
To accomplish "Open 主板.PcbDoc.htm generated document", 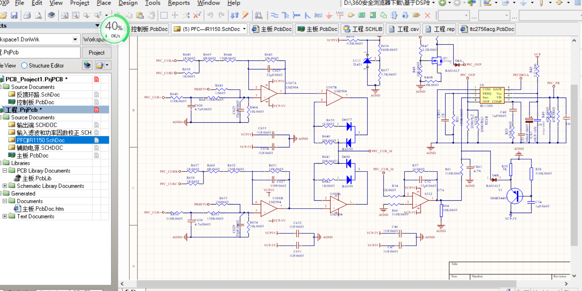I will pos(43,209).
